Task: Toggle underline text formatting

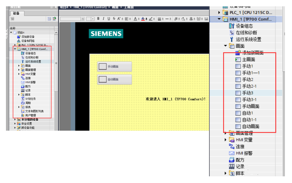Action: 109,19
